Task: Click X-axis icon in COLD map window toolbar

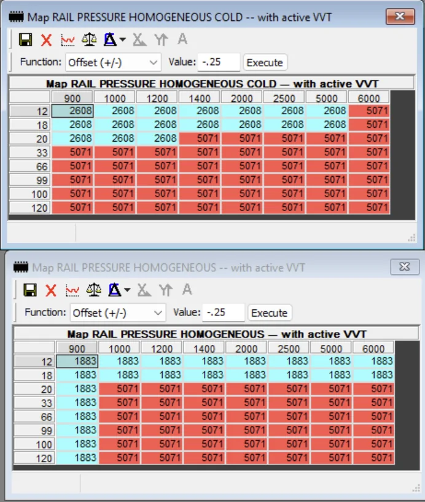Action: point(139,40)
